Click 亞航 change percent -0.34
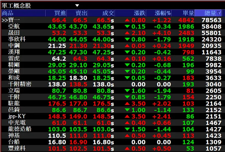This screenshot has width=225, height=152. (x=162, y=26)
